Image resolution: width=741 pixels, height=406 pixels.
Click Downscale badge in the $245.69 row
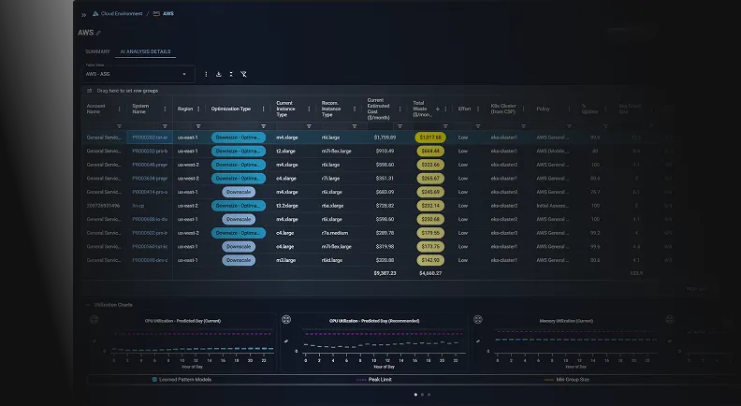(239, 193)
